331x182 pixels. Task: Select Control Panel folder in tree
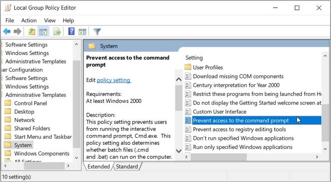pos(30,103)
